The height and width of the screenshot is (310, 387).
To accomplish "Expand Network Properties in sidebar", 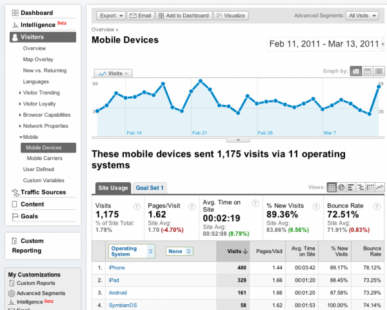I will coord(20,126).
